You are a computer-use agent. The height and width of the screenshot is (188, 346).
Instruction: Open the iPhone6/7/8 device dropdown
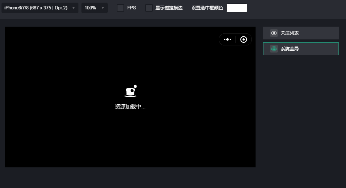40,8
